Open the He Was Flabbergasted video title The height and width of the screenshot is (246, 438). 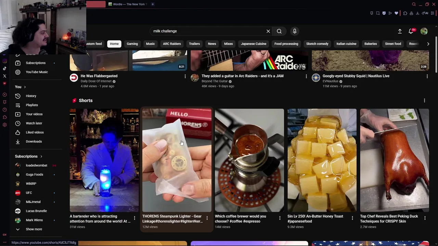(99, 76)
